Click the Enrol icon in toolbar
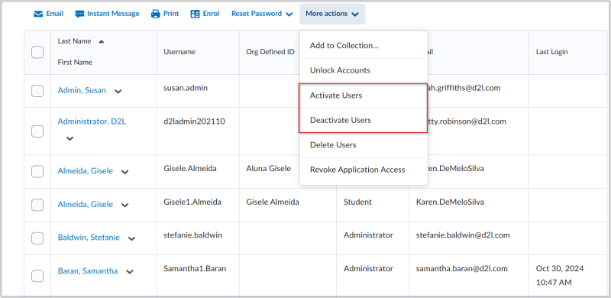The width and height of the screenshot is (611, 298). point(195,14)
